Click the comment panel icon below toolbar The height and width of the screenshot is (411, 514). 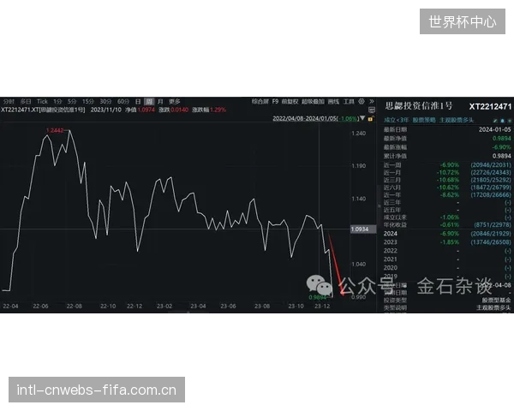(x=372, y=110)
